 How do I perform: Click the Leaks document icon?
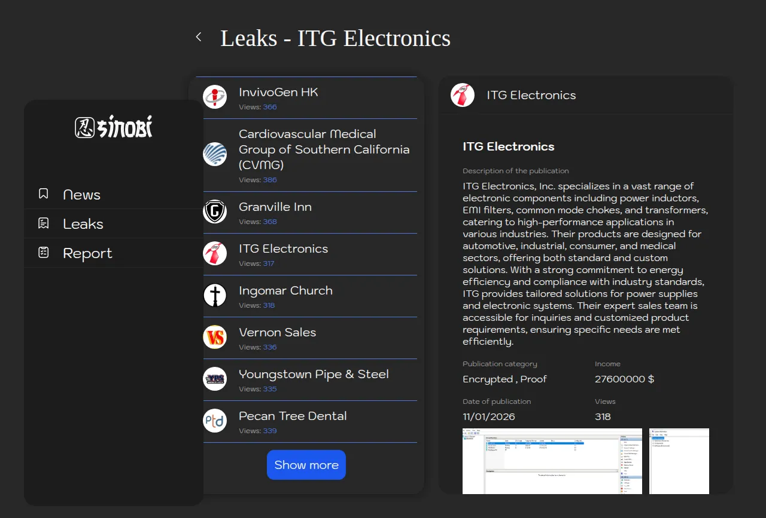pos(43,223)
